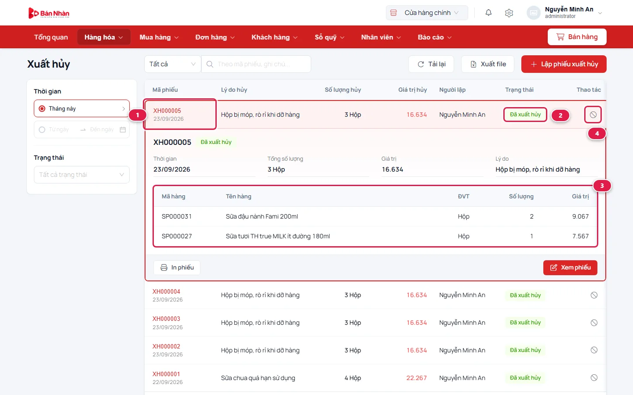Screen dimensions: 633x395
Task: Open the Mua hàng menu
Action: coord(159,37)
